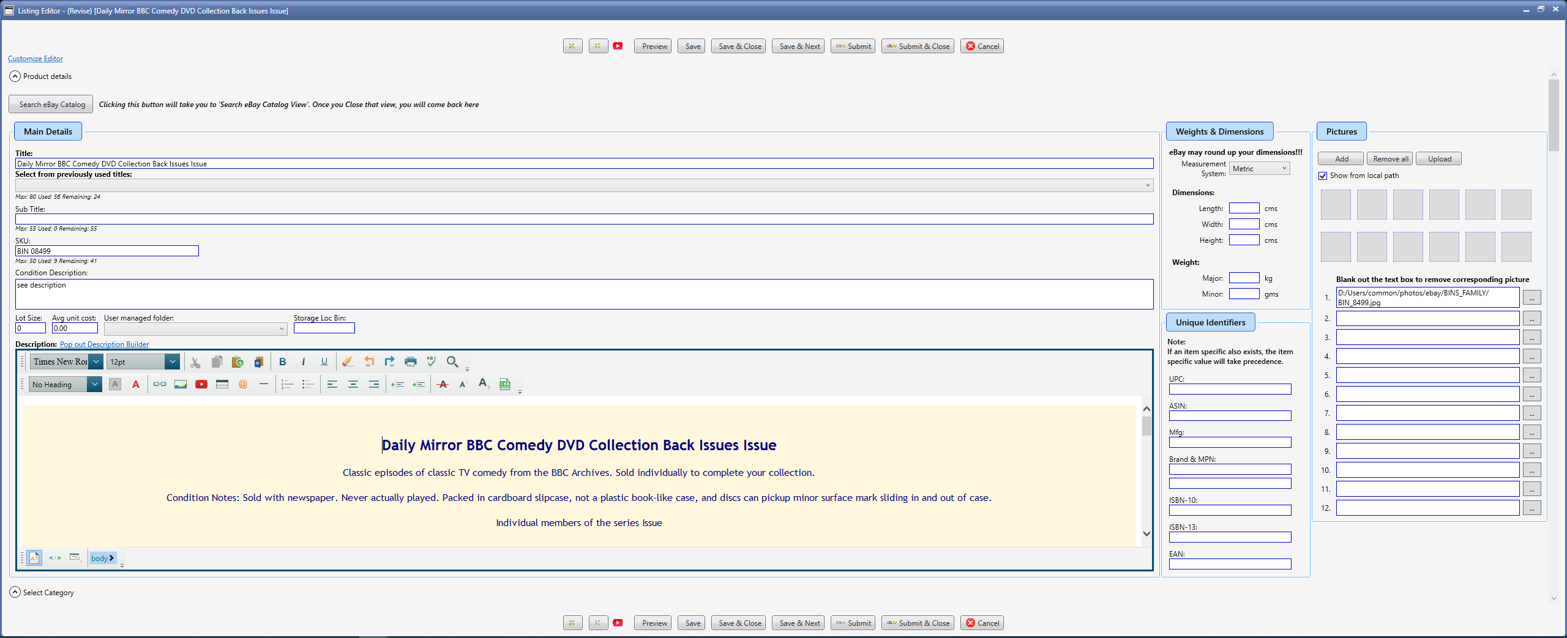This screenshot has width=1567, height=638.
Task: Open the previously used titles dropdown
Action: coord(584,185)
